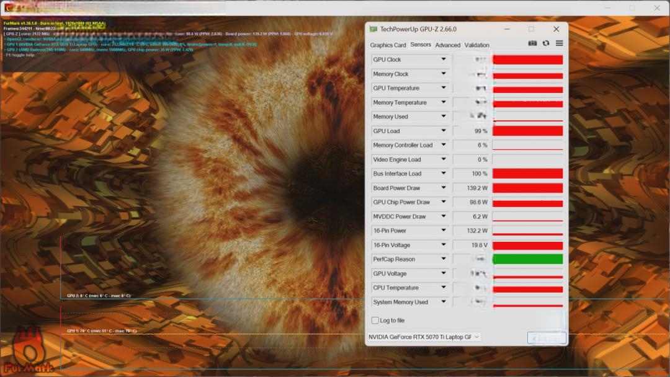
Task: Expand the Memory Temperature dropdown
Action: (444, 102)
